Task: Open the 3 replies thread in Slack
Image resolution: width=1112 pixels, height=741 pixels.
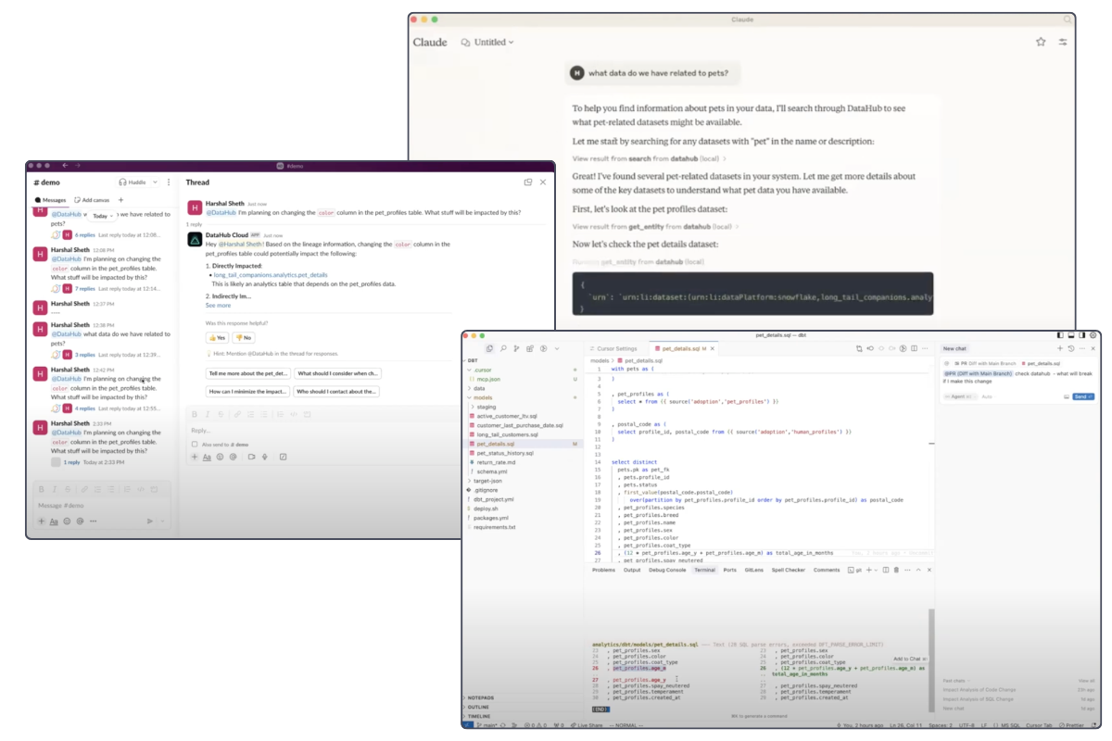Action: click(x=84, y=355)
